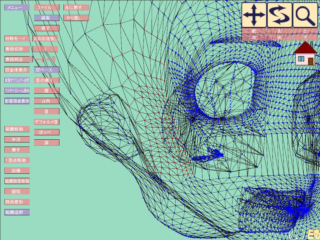Toggle 頭全体表示 display

17,70
